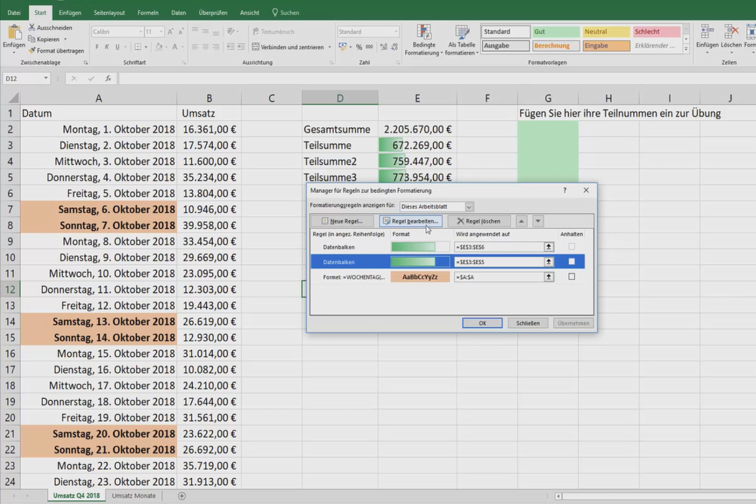Check Anhalten for the selected Datenbalken rule

pos(571,261)
